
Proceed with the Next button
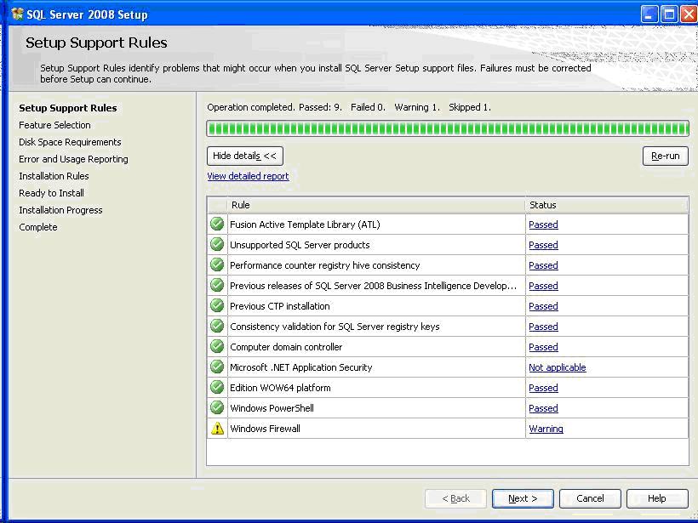tap(523, 498)
